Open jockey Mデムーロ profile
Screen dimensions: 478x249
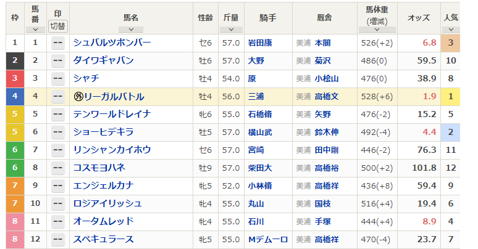(x=268, y=239)
